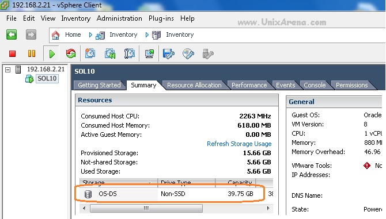Screen dimensions: 386x219
Task: Click the General panel heading
Action: click(301, 102)
